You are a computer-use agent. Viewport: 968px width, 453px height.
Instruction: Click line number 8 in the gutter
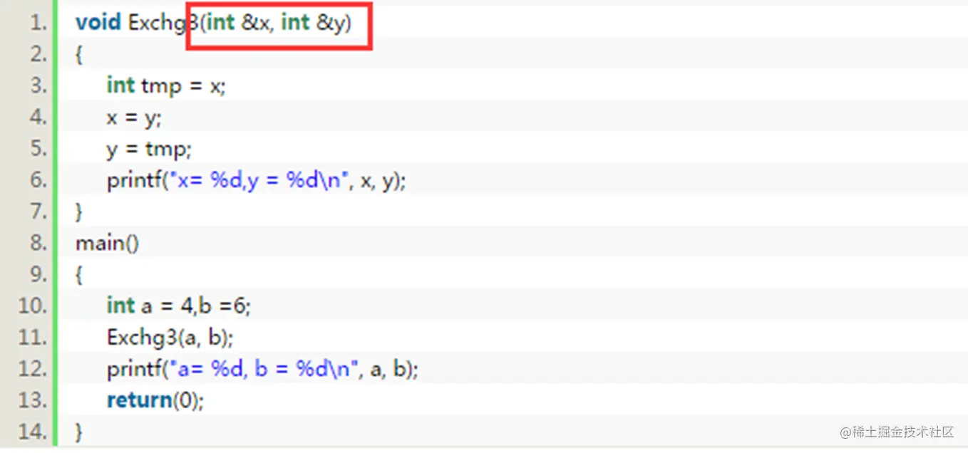[x=38, y=243]
